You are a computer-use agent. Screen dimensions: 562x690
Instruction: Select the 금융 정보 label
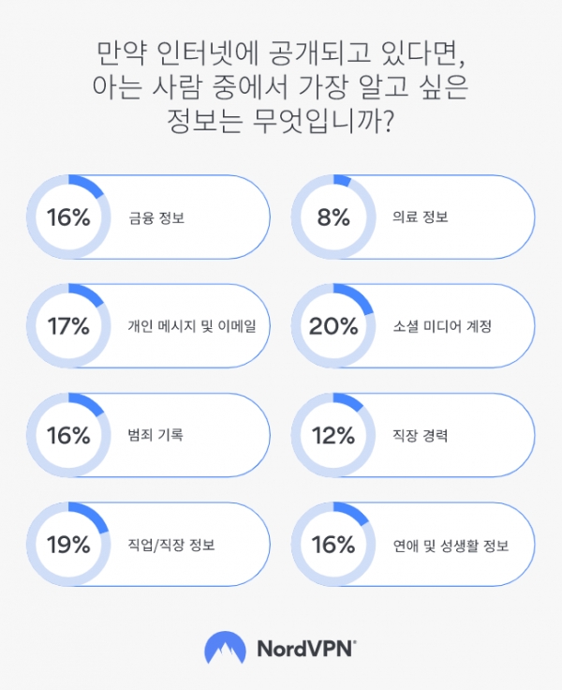point(156,217)
